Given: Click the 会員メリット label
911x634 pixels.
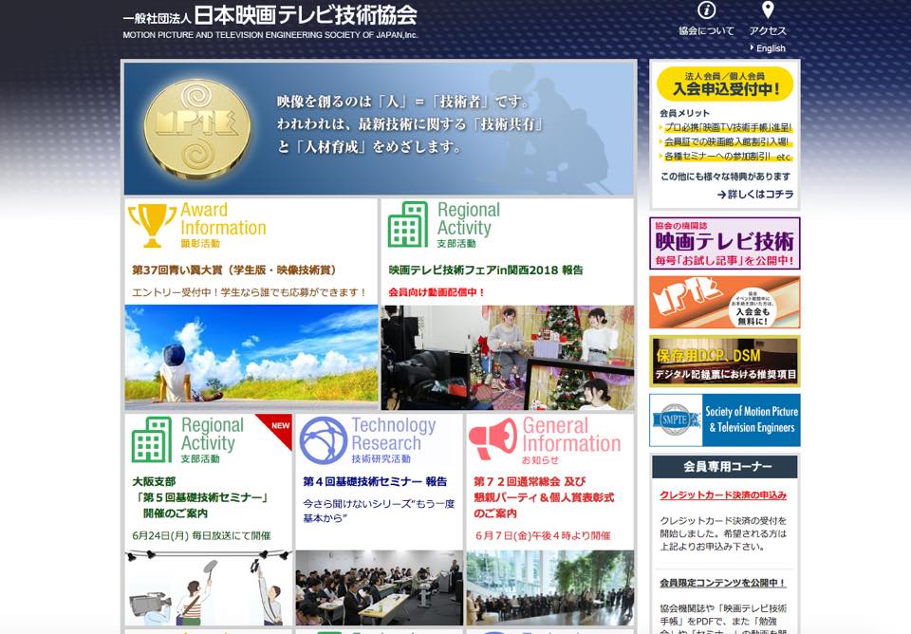Looking at the screenshot, I should [684, 113].
